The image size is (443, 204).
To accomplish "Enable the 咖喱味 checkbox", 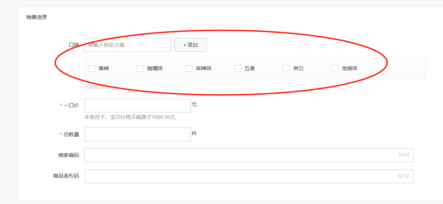I will [140, 68].
